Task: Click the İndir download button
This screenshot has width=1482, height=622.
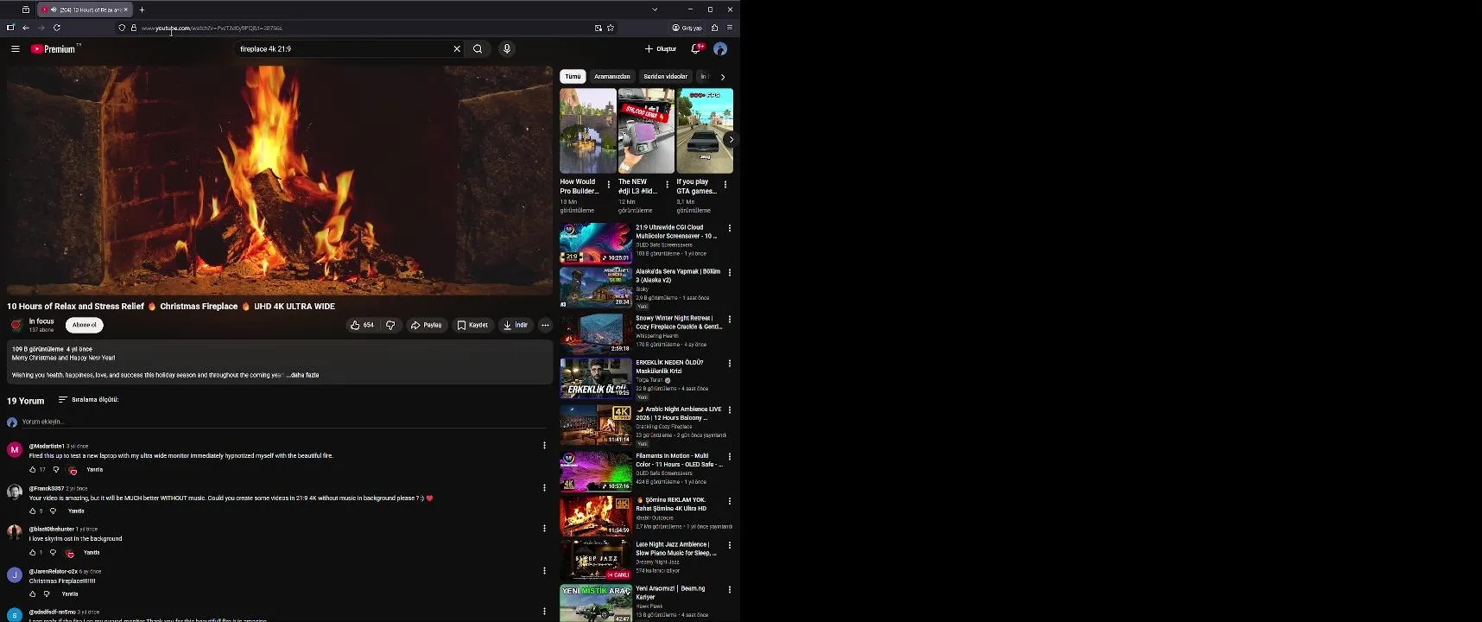Action: point(516,325)
